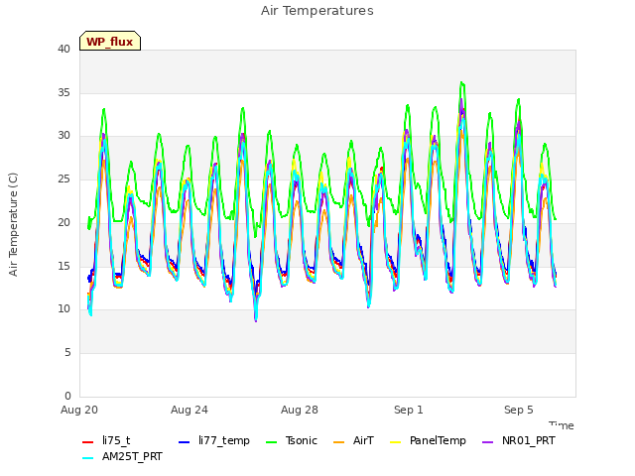This screenshot has width=635, height=476.
Task: Toggle the PanelTemp legend entry
Action: (x=428, y=440)
